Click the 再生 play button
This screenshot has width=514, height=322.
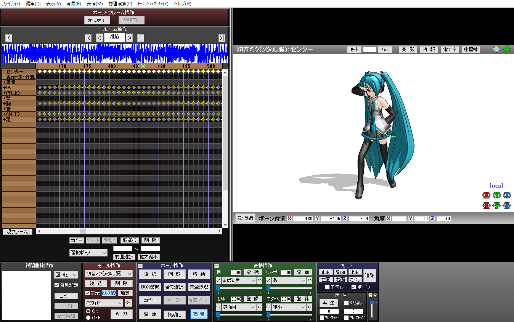tap(328, 303)
